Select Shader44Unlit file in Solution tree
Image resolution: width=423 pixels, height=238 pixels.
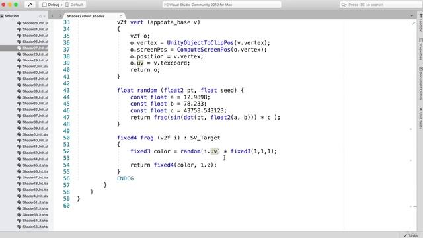tap(32, 159)
